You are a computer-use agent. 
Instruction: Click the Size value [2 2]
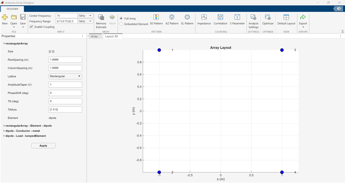tap(51, 51)
